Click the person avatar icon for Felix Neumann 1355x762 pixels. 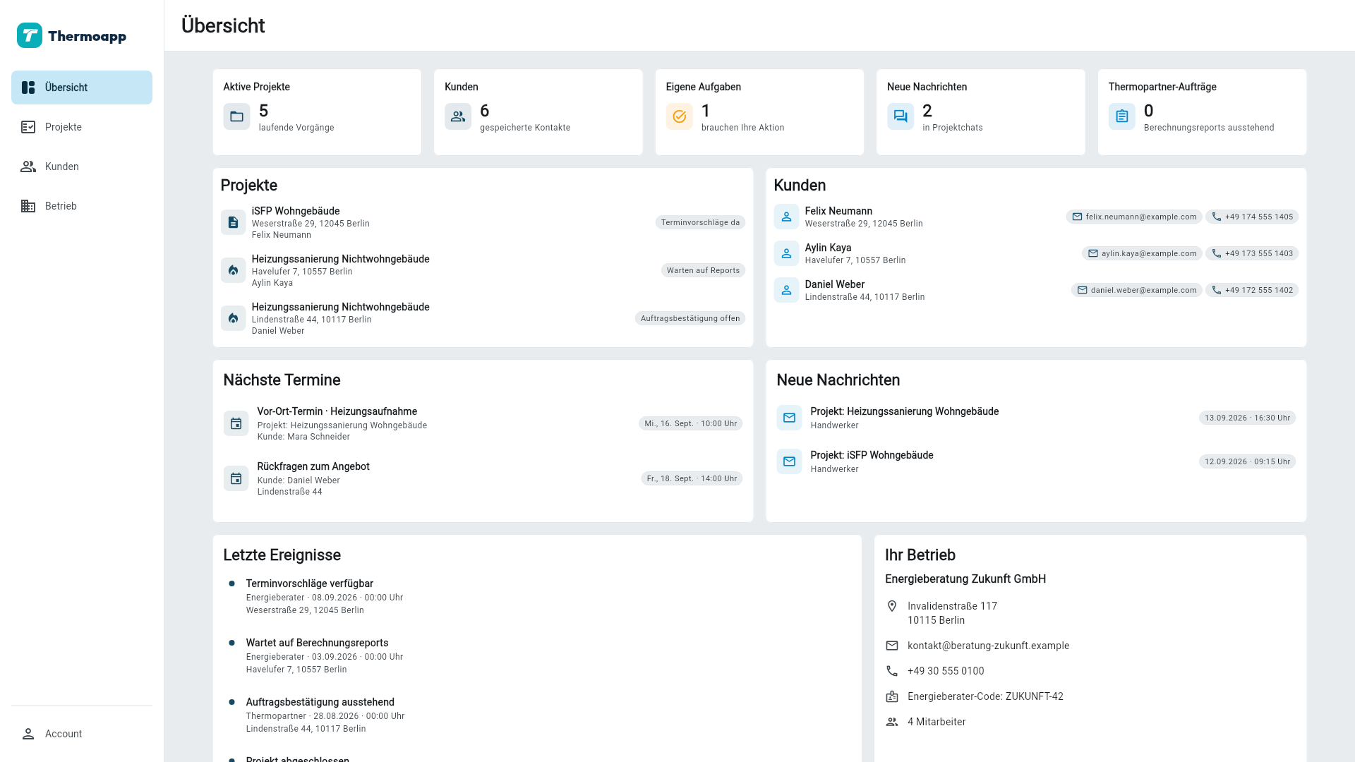(786, 217)
